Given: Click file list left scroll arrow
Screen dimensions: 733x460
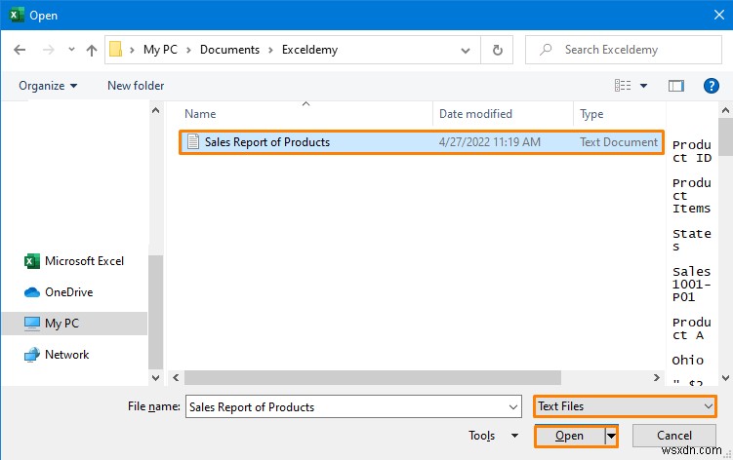Looking at the screenshot, I should (x=176, y=377).
